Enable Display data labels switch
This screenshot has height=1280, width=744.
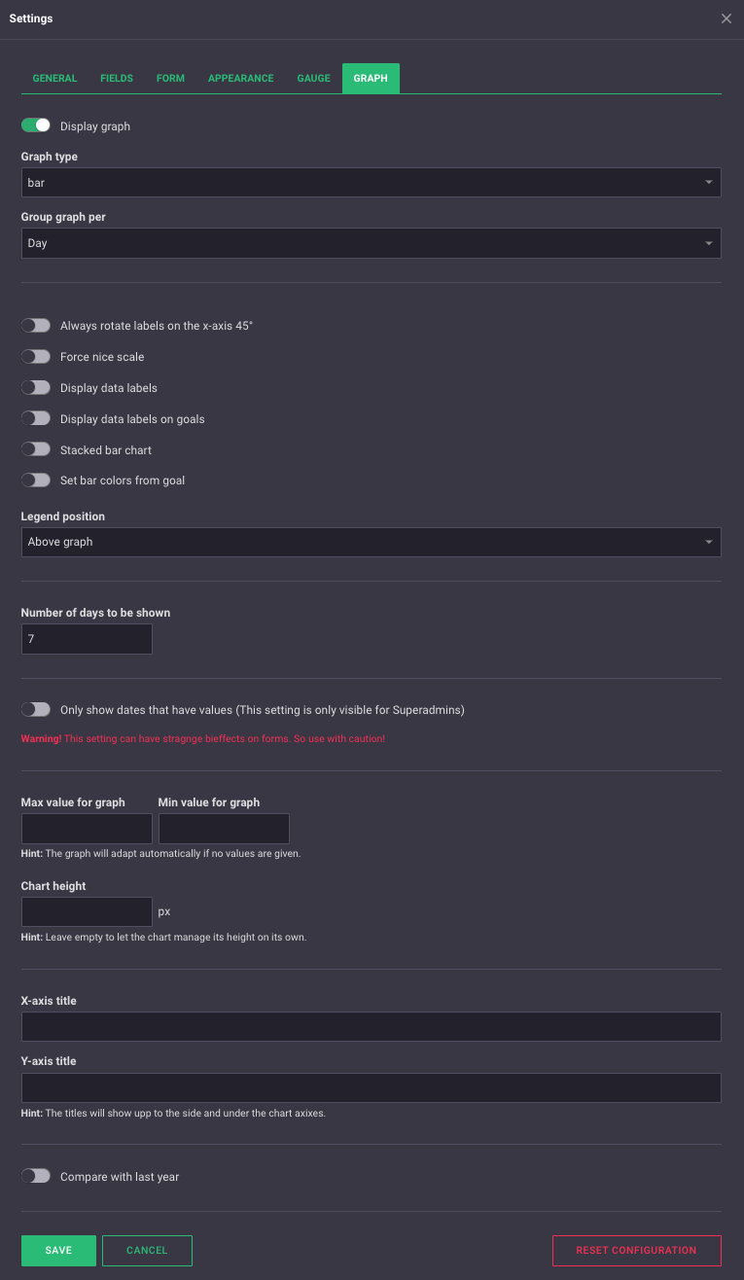click(36, 388)
